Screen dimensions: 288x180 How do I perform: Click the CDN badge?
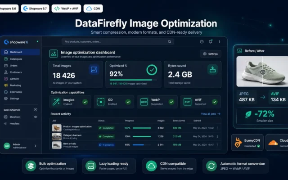pyautogui.click(x=93, y=9)
